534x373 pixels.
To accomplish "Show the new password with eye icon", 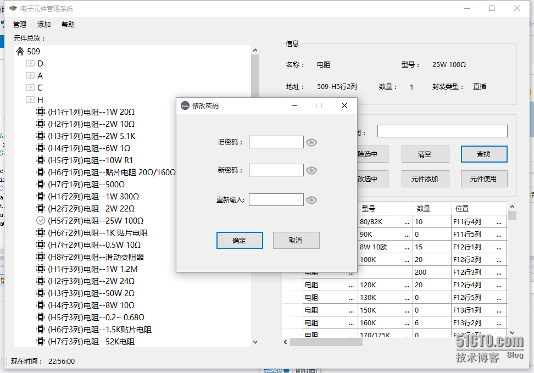I will click(x=311, y=170).
